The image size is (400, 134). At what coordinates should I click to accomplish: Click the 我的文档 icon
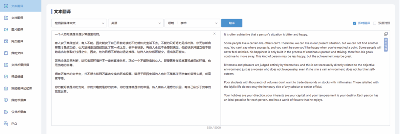click(x=6, y=53)
